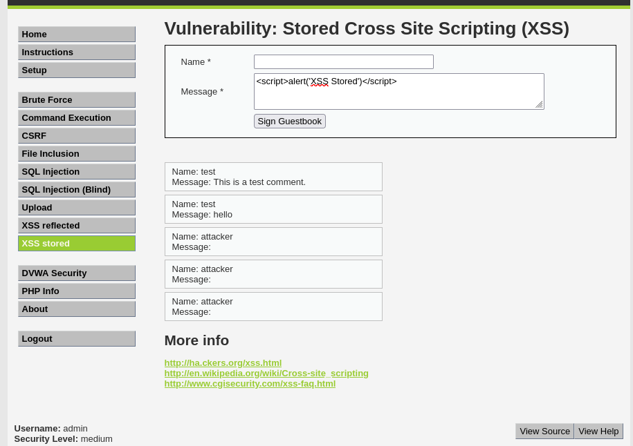Open DVWA Security settings
Screen dimensions: 633x446
click(77, 273)
